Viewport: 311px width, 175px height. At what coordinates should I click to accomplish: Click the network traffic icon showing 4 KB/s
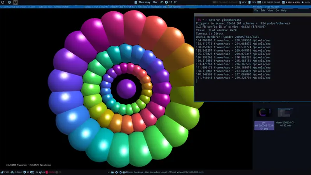tap(284, 2)
